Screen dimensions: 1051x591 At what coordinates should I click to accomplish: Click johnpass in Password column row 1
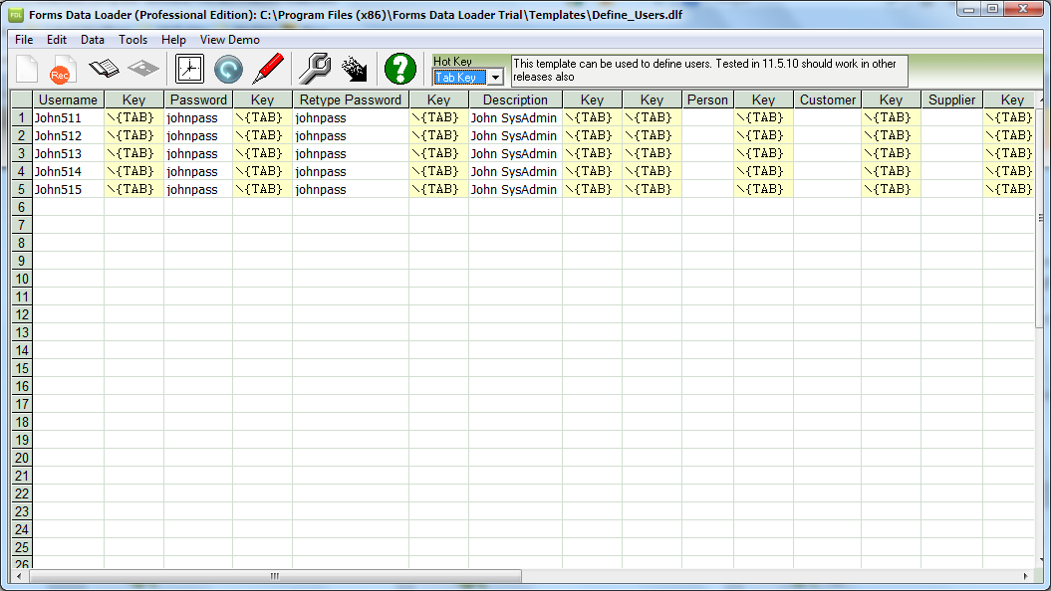click(x=198, y=117)
